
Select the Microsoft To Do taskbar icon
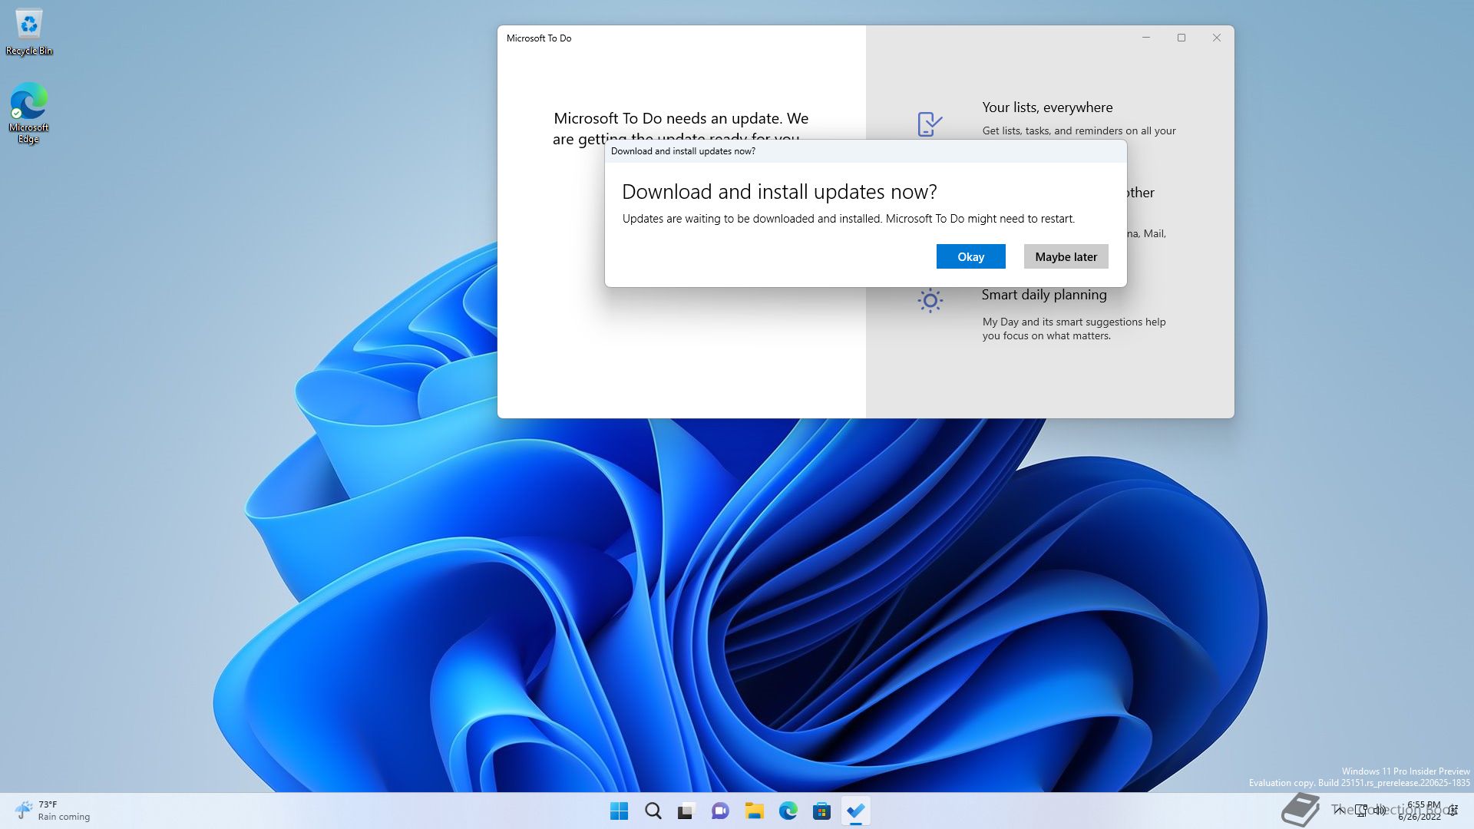(x=855, y=811)
